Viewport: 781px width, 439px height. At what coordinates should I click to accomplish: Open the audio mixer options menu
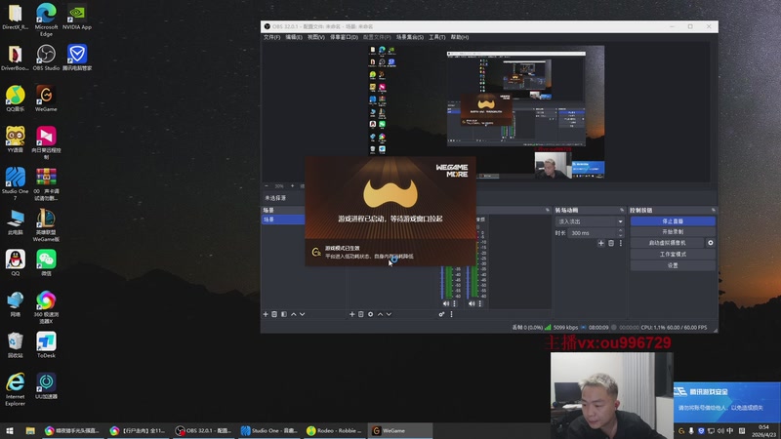[x=452, y=314]
